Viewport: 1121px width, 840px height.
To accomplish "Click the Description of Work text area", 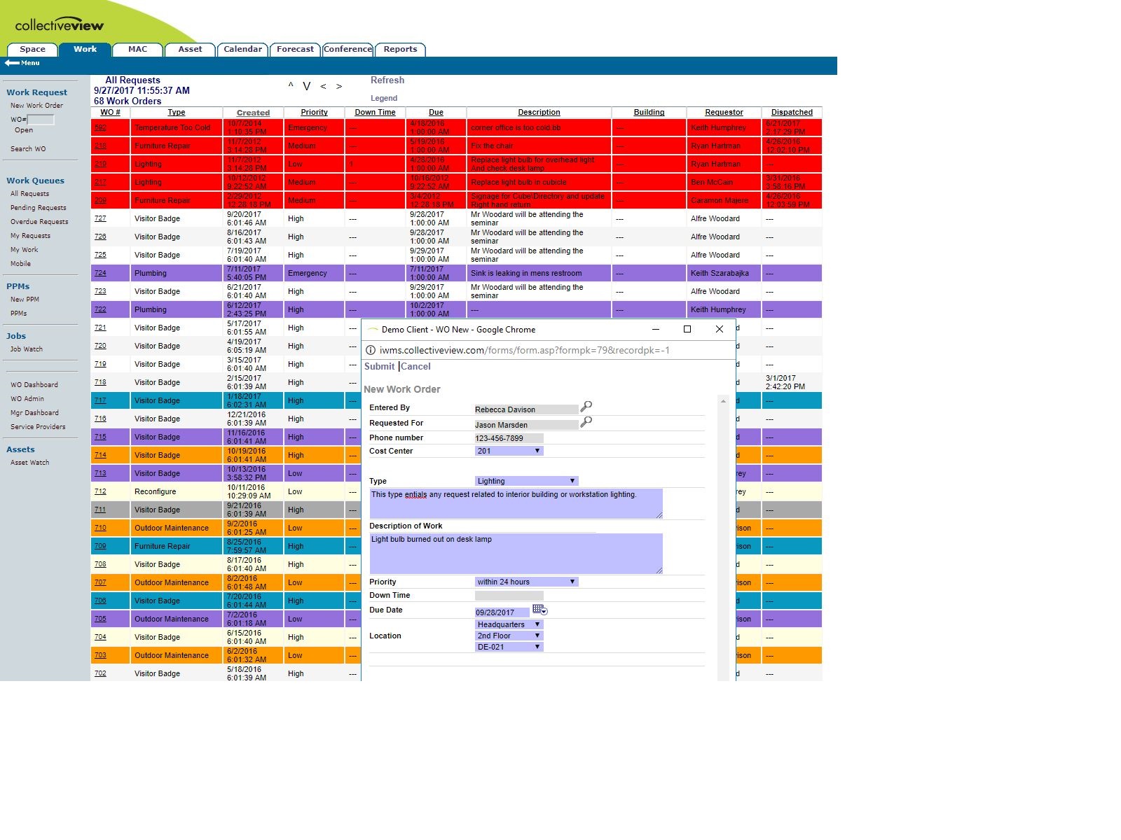I will point(516,553).
